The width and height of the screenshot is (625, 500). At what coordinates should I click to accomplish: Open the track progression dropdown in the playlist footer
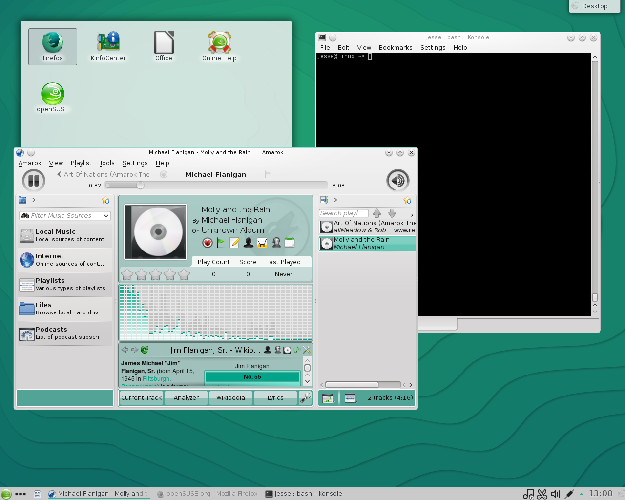(328, 398)
